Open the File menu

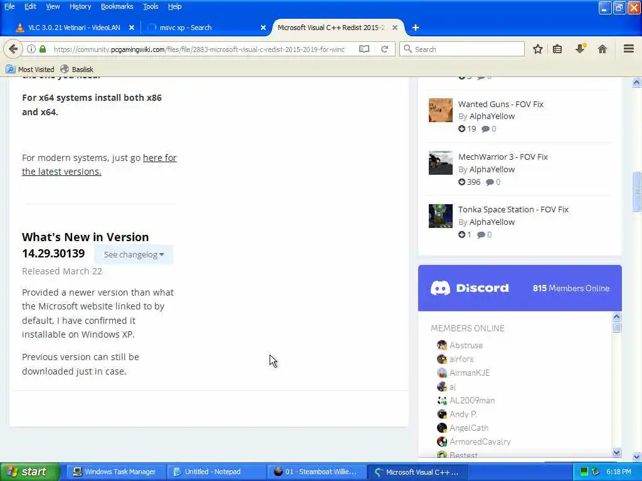click(x=9, y=6)
